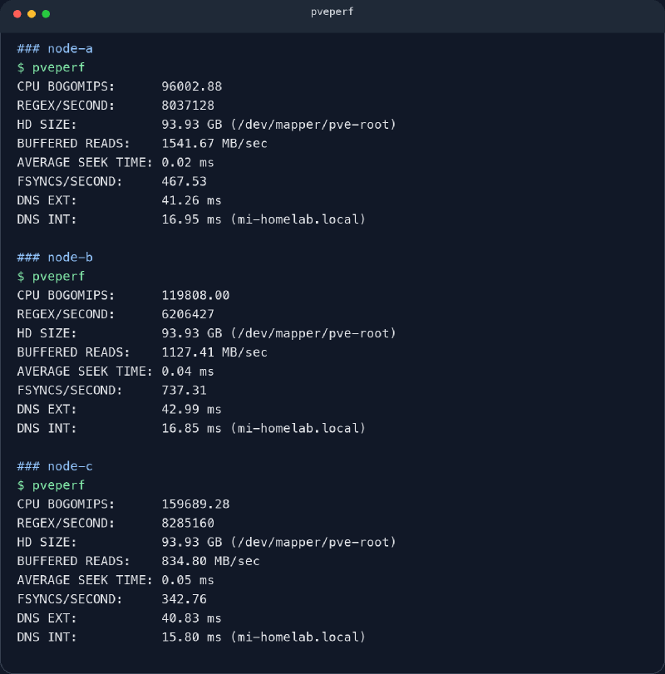Viewport: 665px width, 674px height.
Task: Click DNS EXT value 42.99 ms
Action: tap(192, 410)
